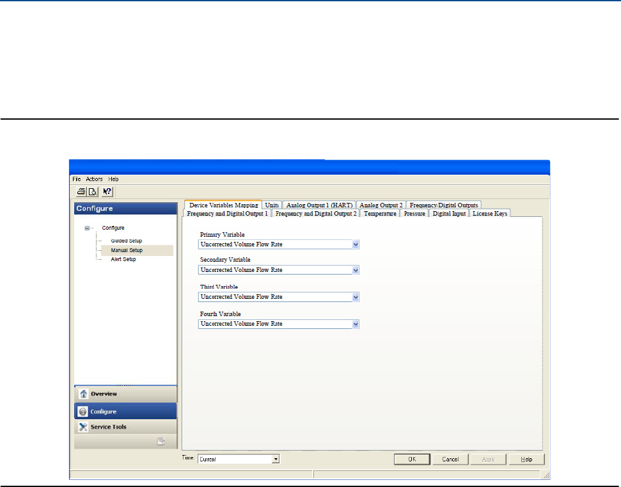
Task: Open the Secondary Variable dropdown
Action: [x=355, y=270]
